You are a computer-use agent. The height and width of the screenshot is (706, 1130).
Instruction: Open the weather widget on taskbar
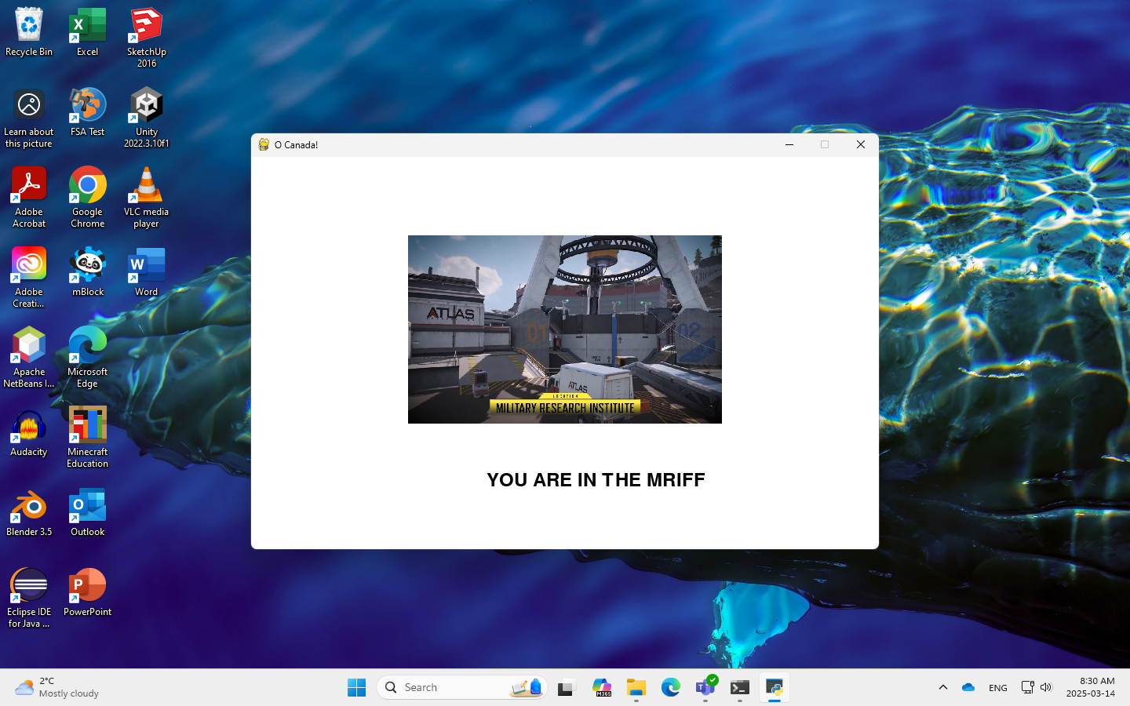click(x=57, y=687)
